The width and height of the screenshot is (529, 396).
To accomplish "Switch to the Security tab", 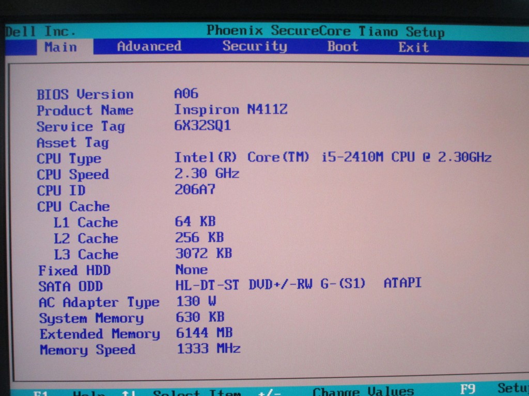I will pos(255,46).
